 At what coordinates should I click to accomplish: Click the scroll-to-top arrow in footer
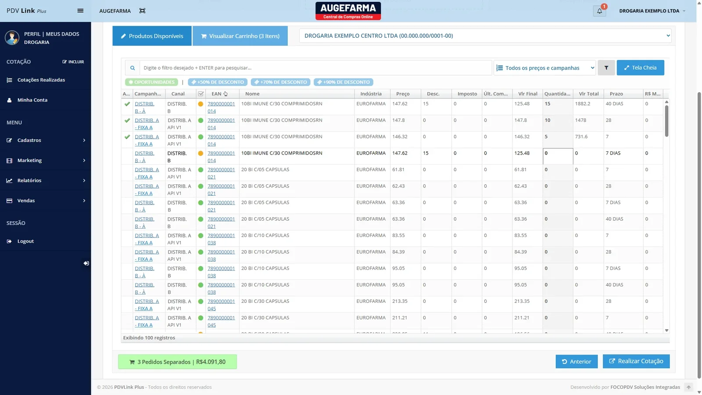click(689, 387)
